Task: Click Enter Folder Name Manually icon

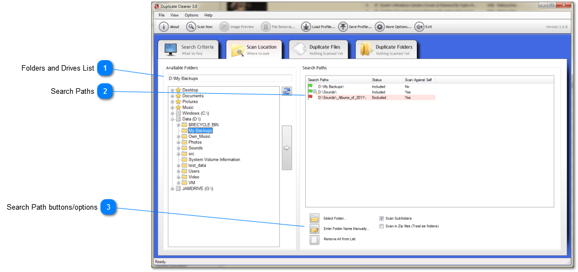Action: (x=315, y=230)
